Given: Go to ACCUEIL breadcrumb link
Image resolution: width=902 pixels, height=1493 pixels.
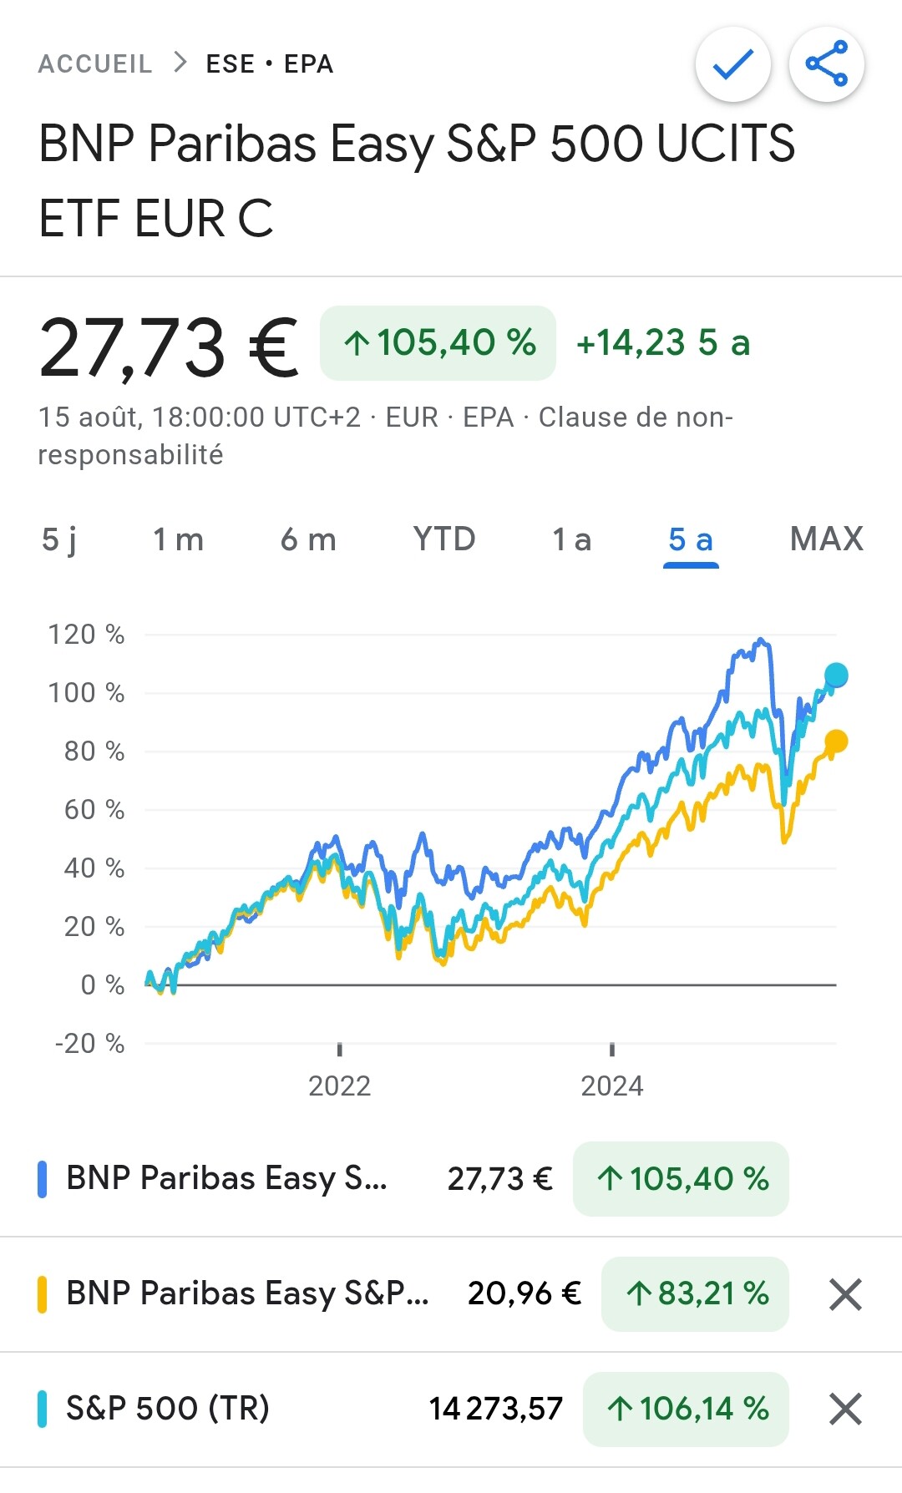Looking at the screenshot, I should [x=95, y=64].
